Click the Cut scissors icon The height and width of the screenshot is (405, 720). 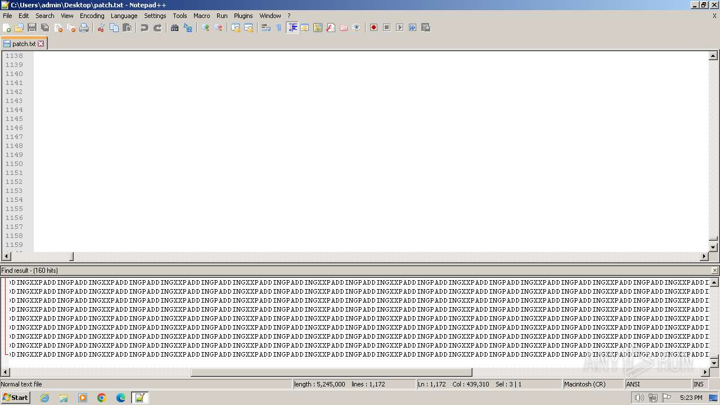point(101,28)
